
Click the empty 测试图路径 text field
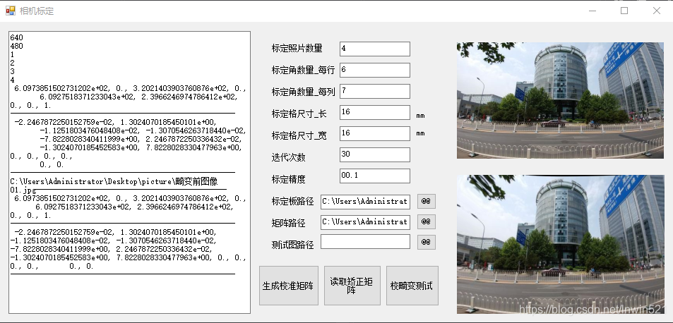(x=365, y=241)
